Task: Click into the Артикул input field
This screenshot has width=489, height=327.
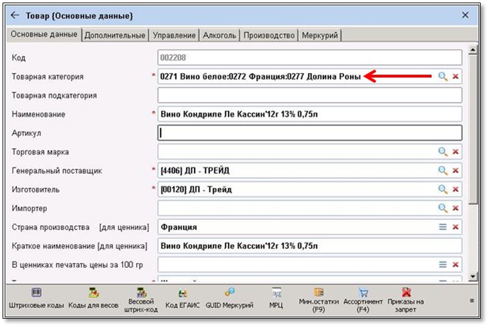Action: click(309, 133)
